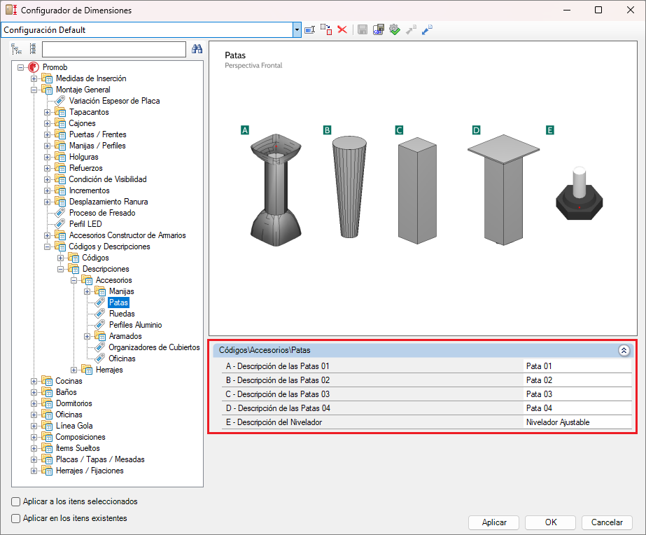Viewport: 646px width, 535px height.
Task: Click the Pata 03 description field
Action: point(577,394)
